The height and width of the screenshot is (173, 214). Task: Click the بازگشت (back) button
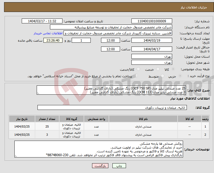pos(100,166)
